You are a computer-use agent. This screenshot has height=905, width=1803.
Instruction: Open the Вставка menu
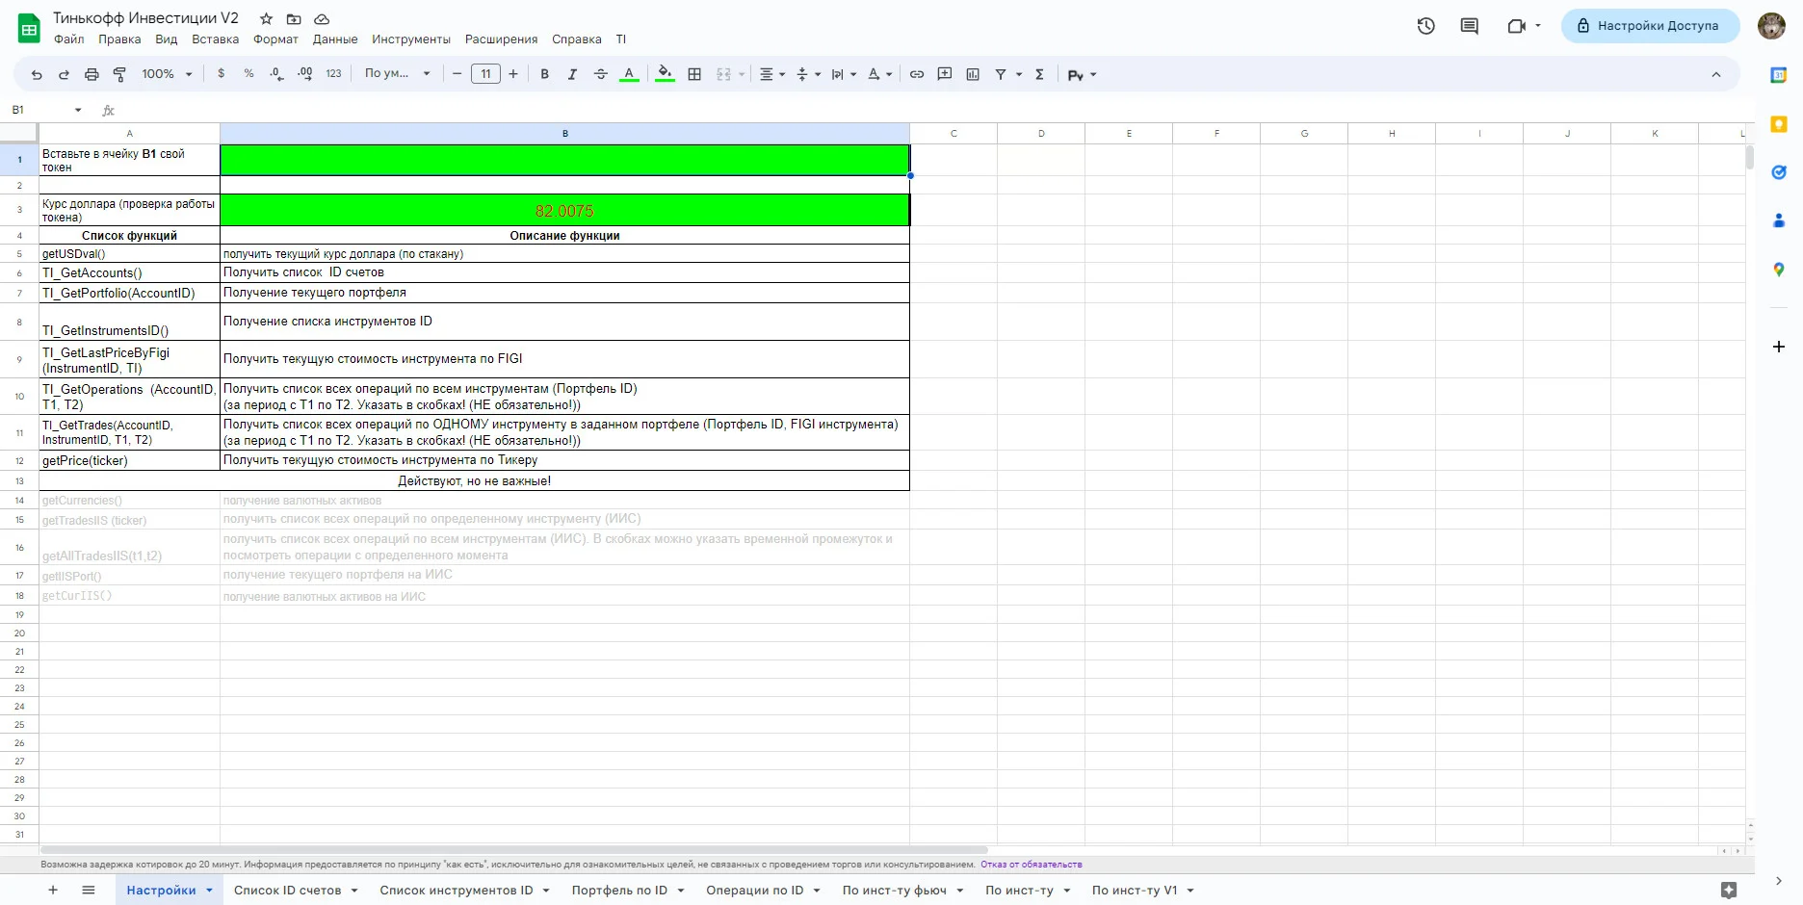[x=215, y=39]
